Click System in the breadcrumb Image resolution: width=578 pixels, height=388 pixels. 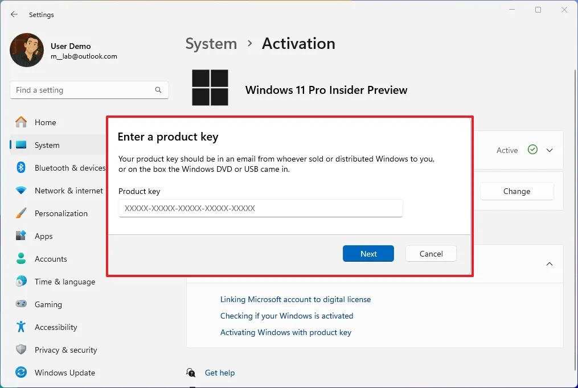click(211, 44)
